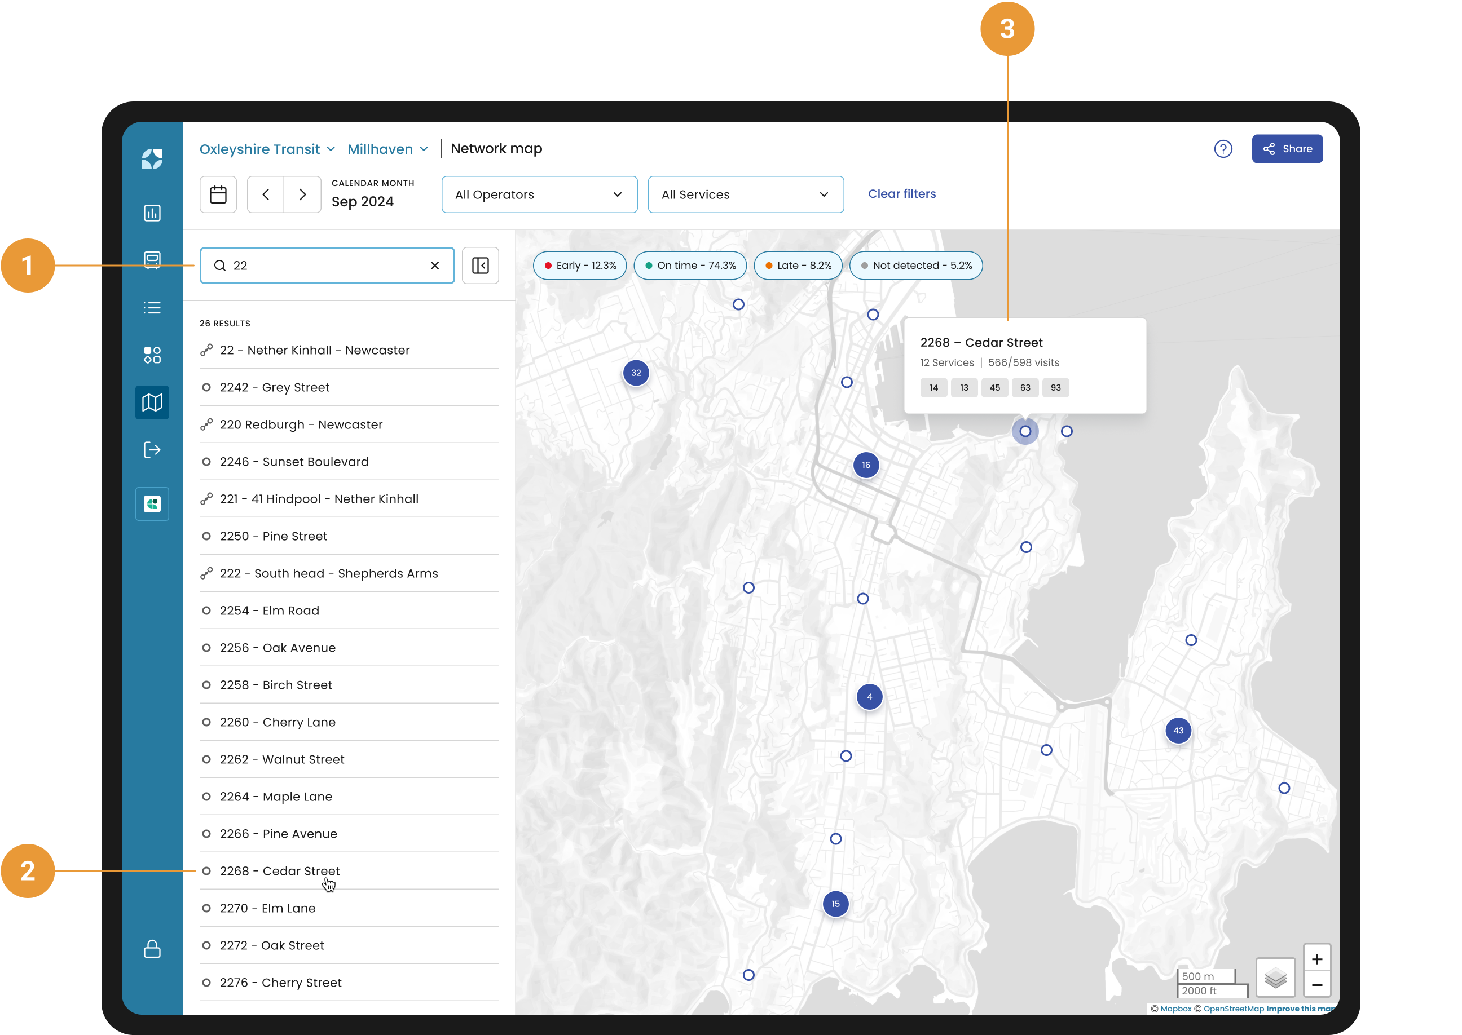Viewport: 1462px width, 1035px height.
Task: Clear the search field text
Action: click(435, 265)
